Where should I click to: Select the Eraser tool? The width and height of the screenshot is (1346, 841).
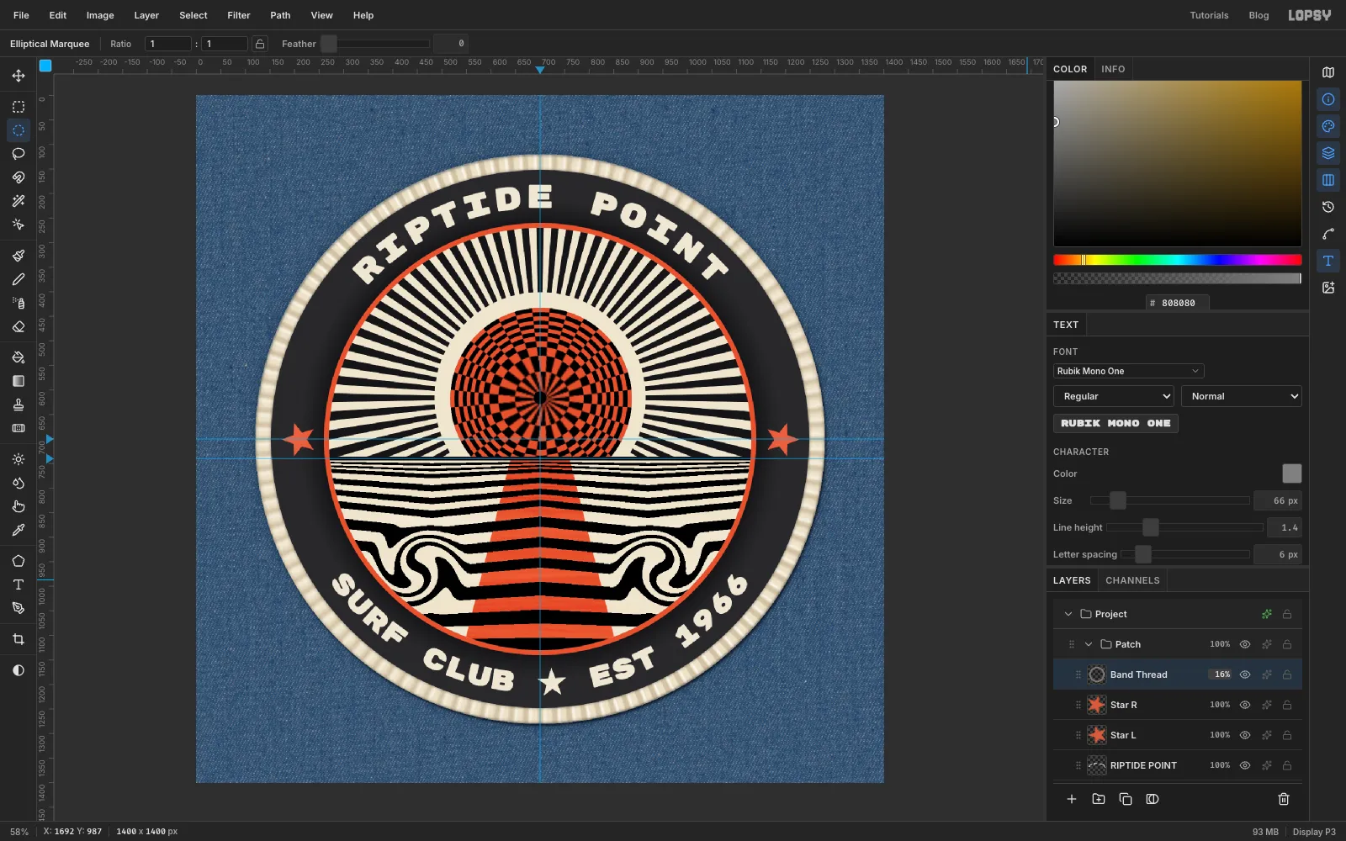[x=19, y=326]
